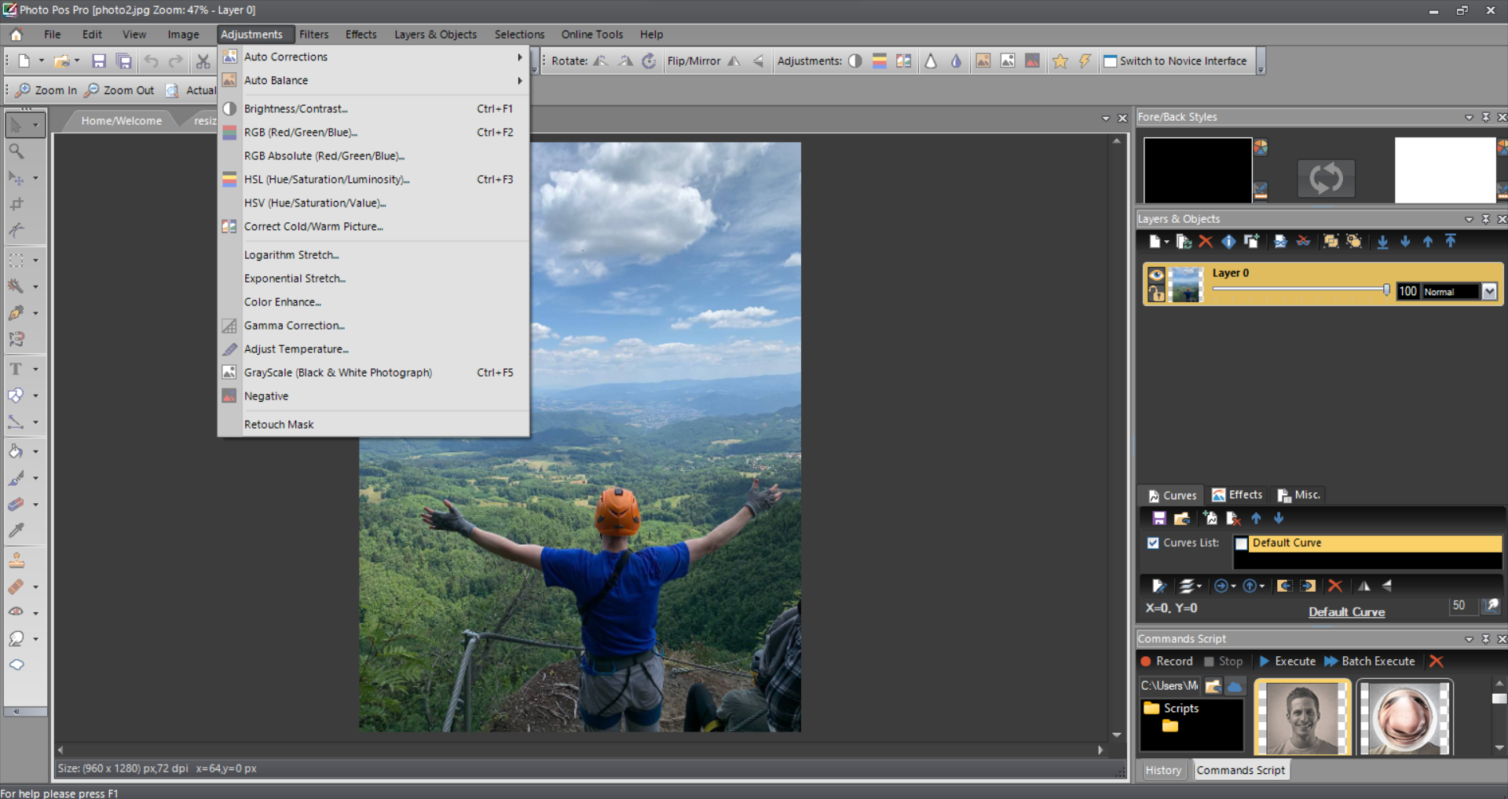Switch to the History tab

pyautogui.click(x=1162, y=771)
